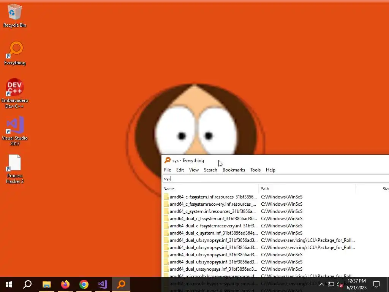
Task: Select the Process Hacker 2 desktop shortcut
Action: [x=15, y=169]
